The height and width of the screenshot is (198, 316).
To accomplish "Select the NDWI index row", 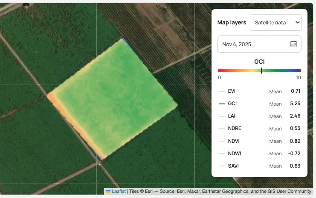I will coord(259,154).
